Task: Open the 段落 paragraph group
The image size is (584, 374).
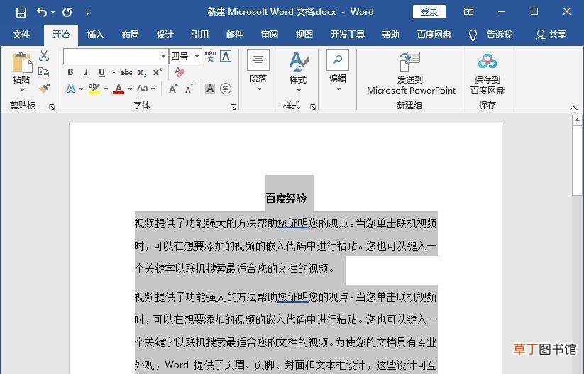Action: (x=258, y=72)
